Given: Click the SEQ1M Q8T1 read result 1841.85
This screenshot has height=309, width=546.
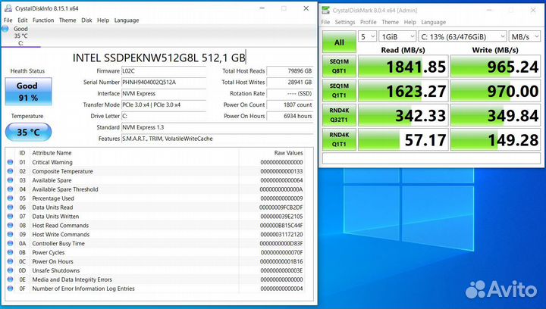Looking at the screenshot, I should [x=403, y=66].
